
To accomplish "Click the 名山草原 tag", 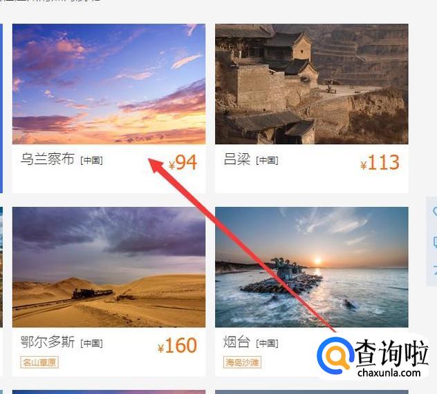I will pos(39,362).
